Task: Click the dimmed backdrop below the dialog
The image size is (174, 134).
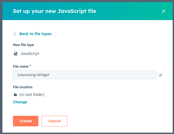Action: pos(87,133)
